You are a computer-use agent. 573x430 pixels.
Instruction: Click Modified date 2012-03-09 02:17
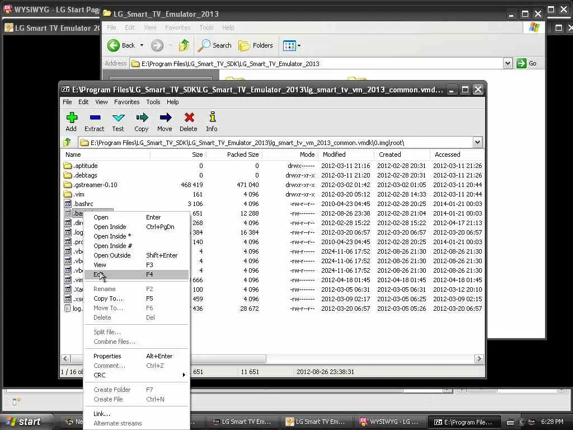345,299
